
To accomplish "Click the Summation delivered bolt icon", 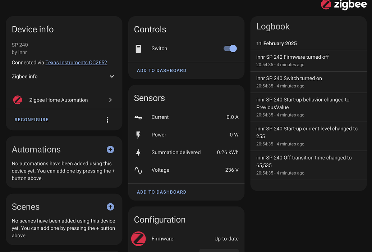I will tap(138, 152).
